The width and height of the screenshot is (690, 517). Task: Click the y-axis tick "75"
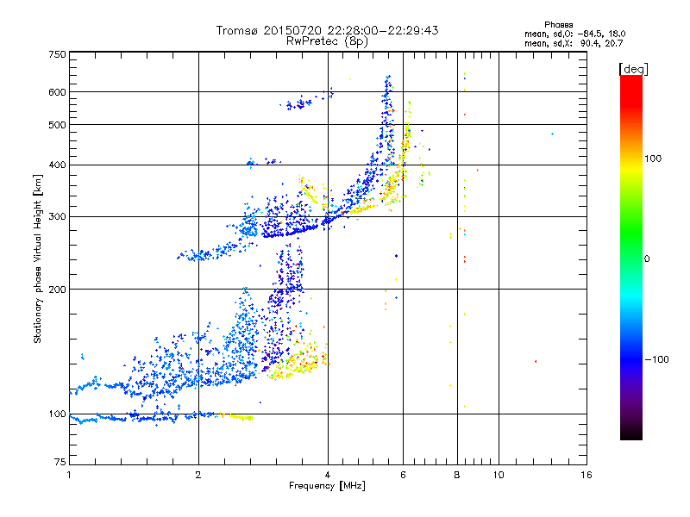pyautogui.click(x=60, y=462)
